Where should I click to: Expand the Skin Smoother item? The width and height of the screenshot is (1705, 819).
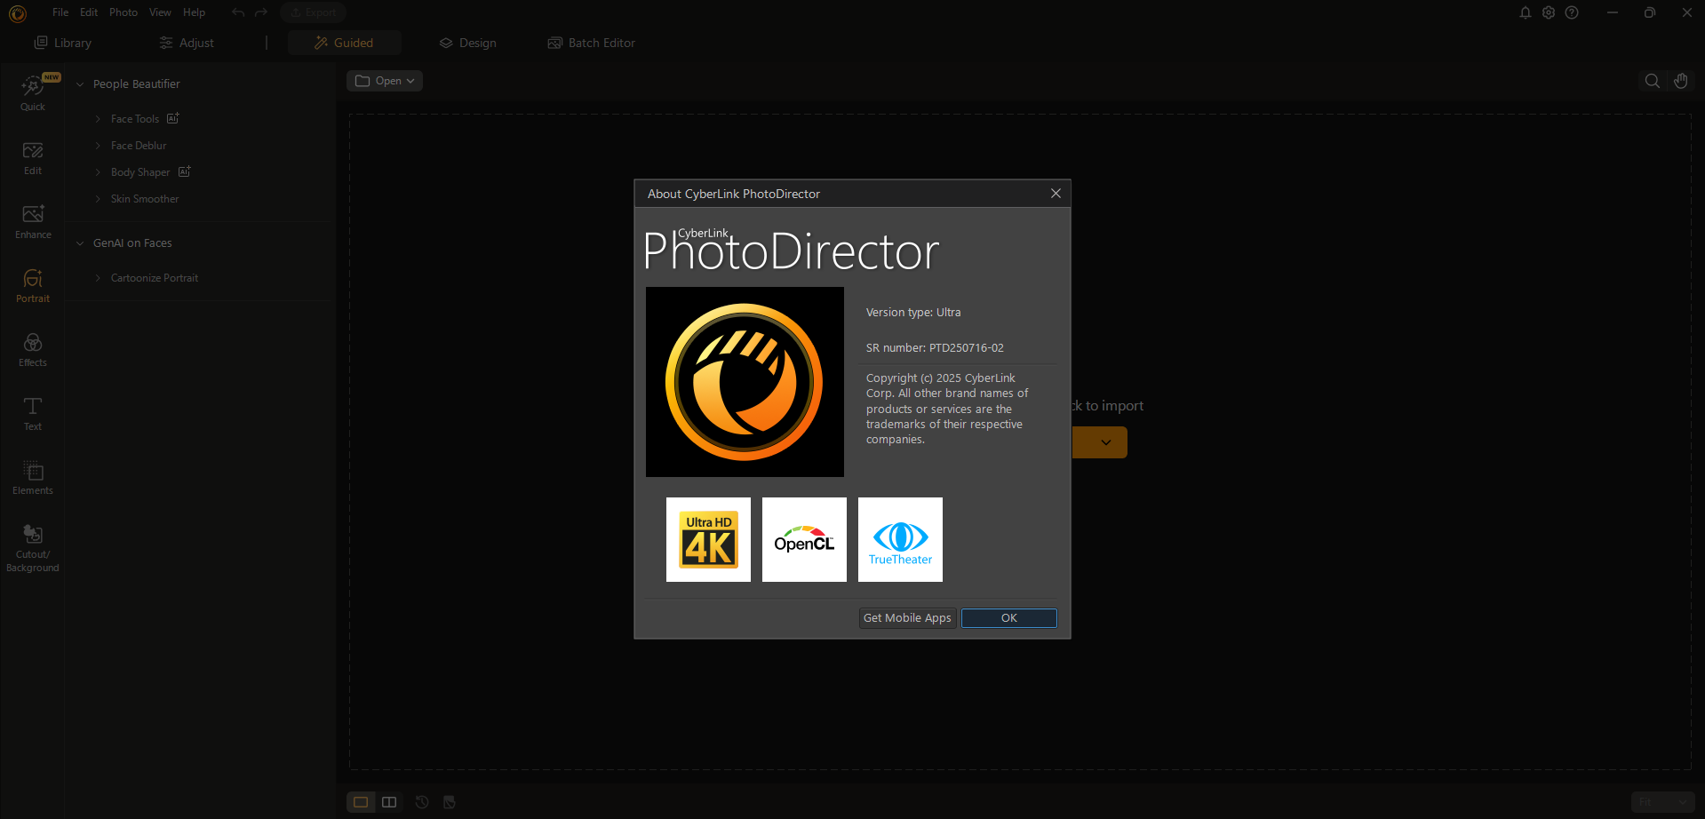coord(98,199)
